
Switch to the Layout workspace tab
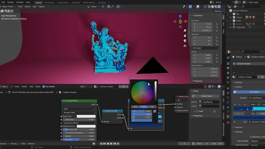coord(39,2)
